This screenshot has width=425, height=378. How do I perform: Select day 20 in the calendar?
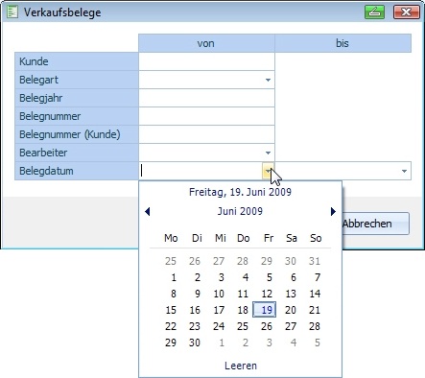coord(291,310)
